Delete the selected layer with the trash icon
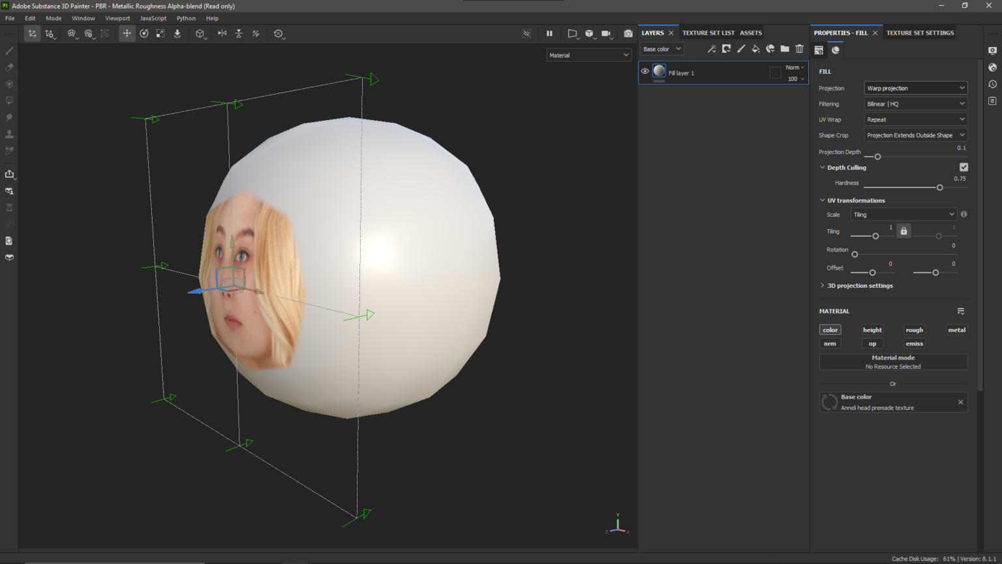1002x564 pixels. tap(800, 48)
